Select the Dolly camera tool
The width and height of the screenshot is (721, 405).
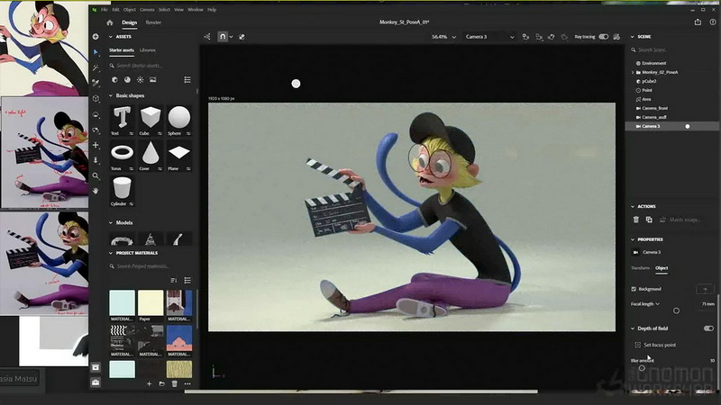[x=96, y=160]
